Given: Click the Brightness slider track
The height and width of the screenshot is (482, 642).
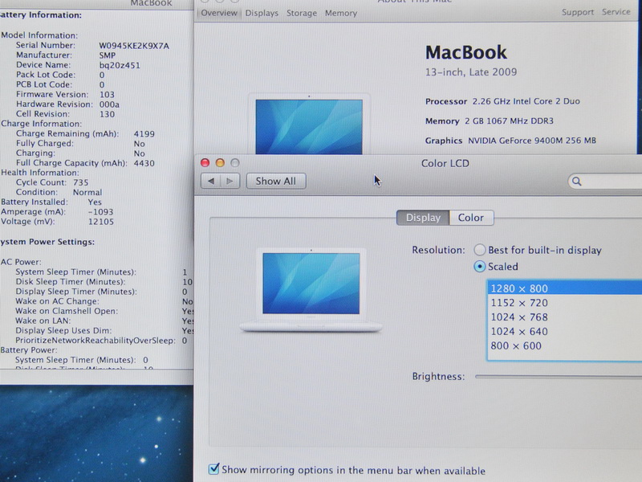Looking at the screenshot, I should coord(558,377).
